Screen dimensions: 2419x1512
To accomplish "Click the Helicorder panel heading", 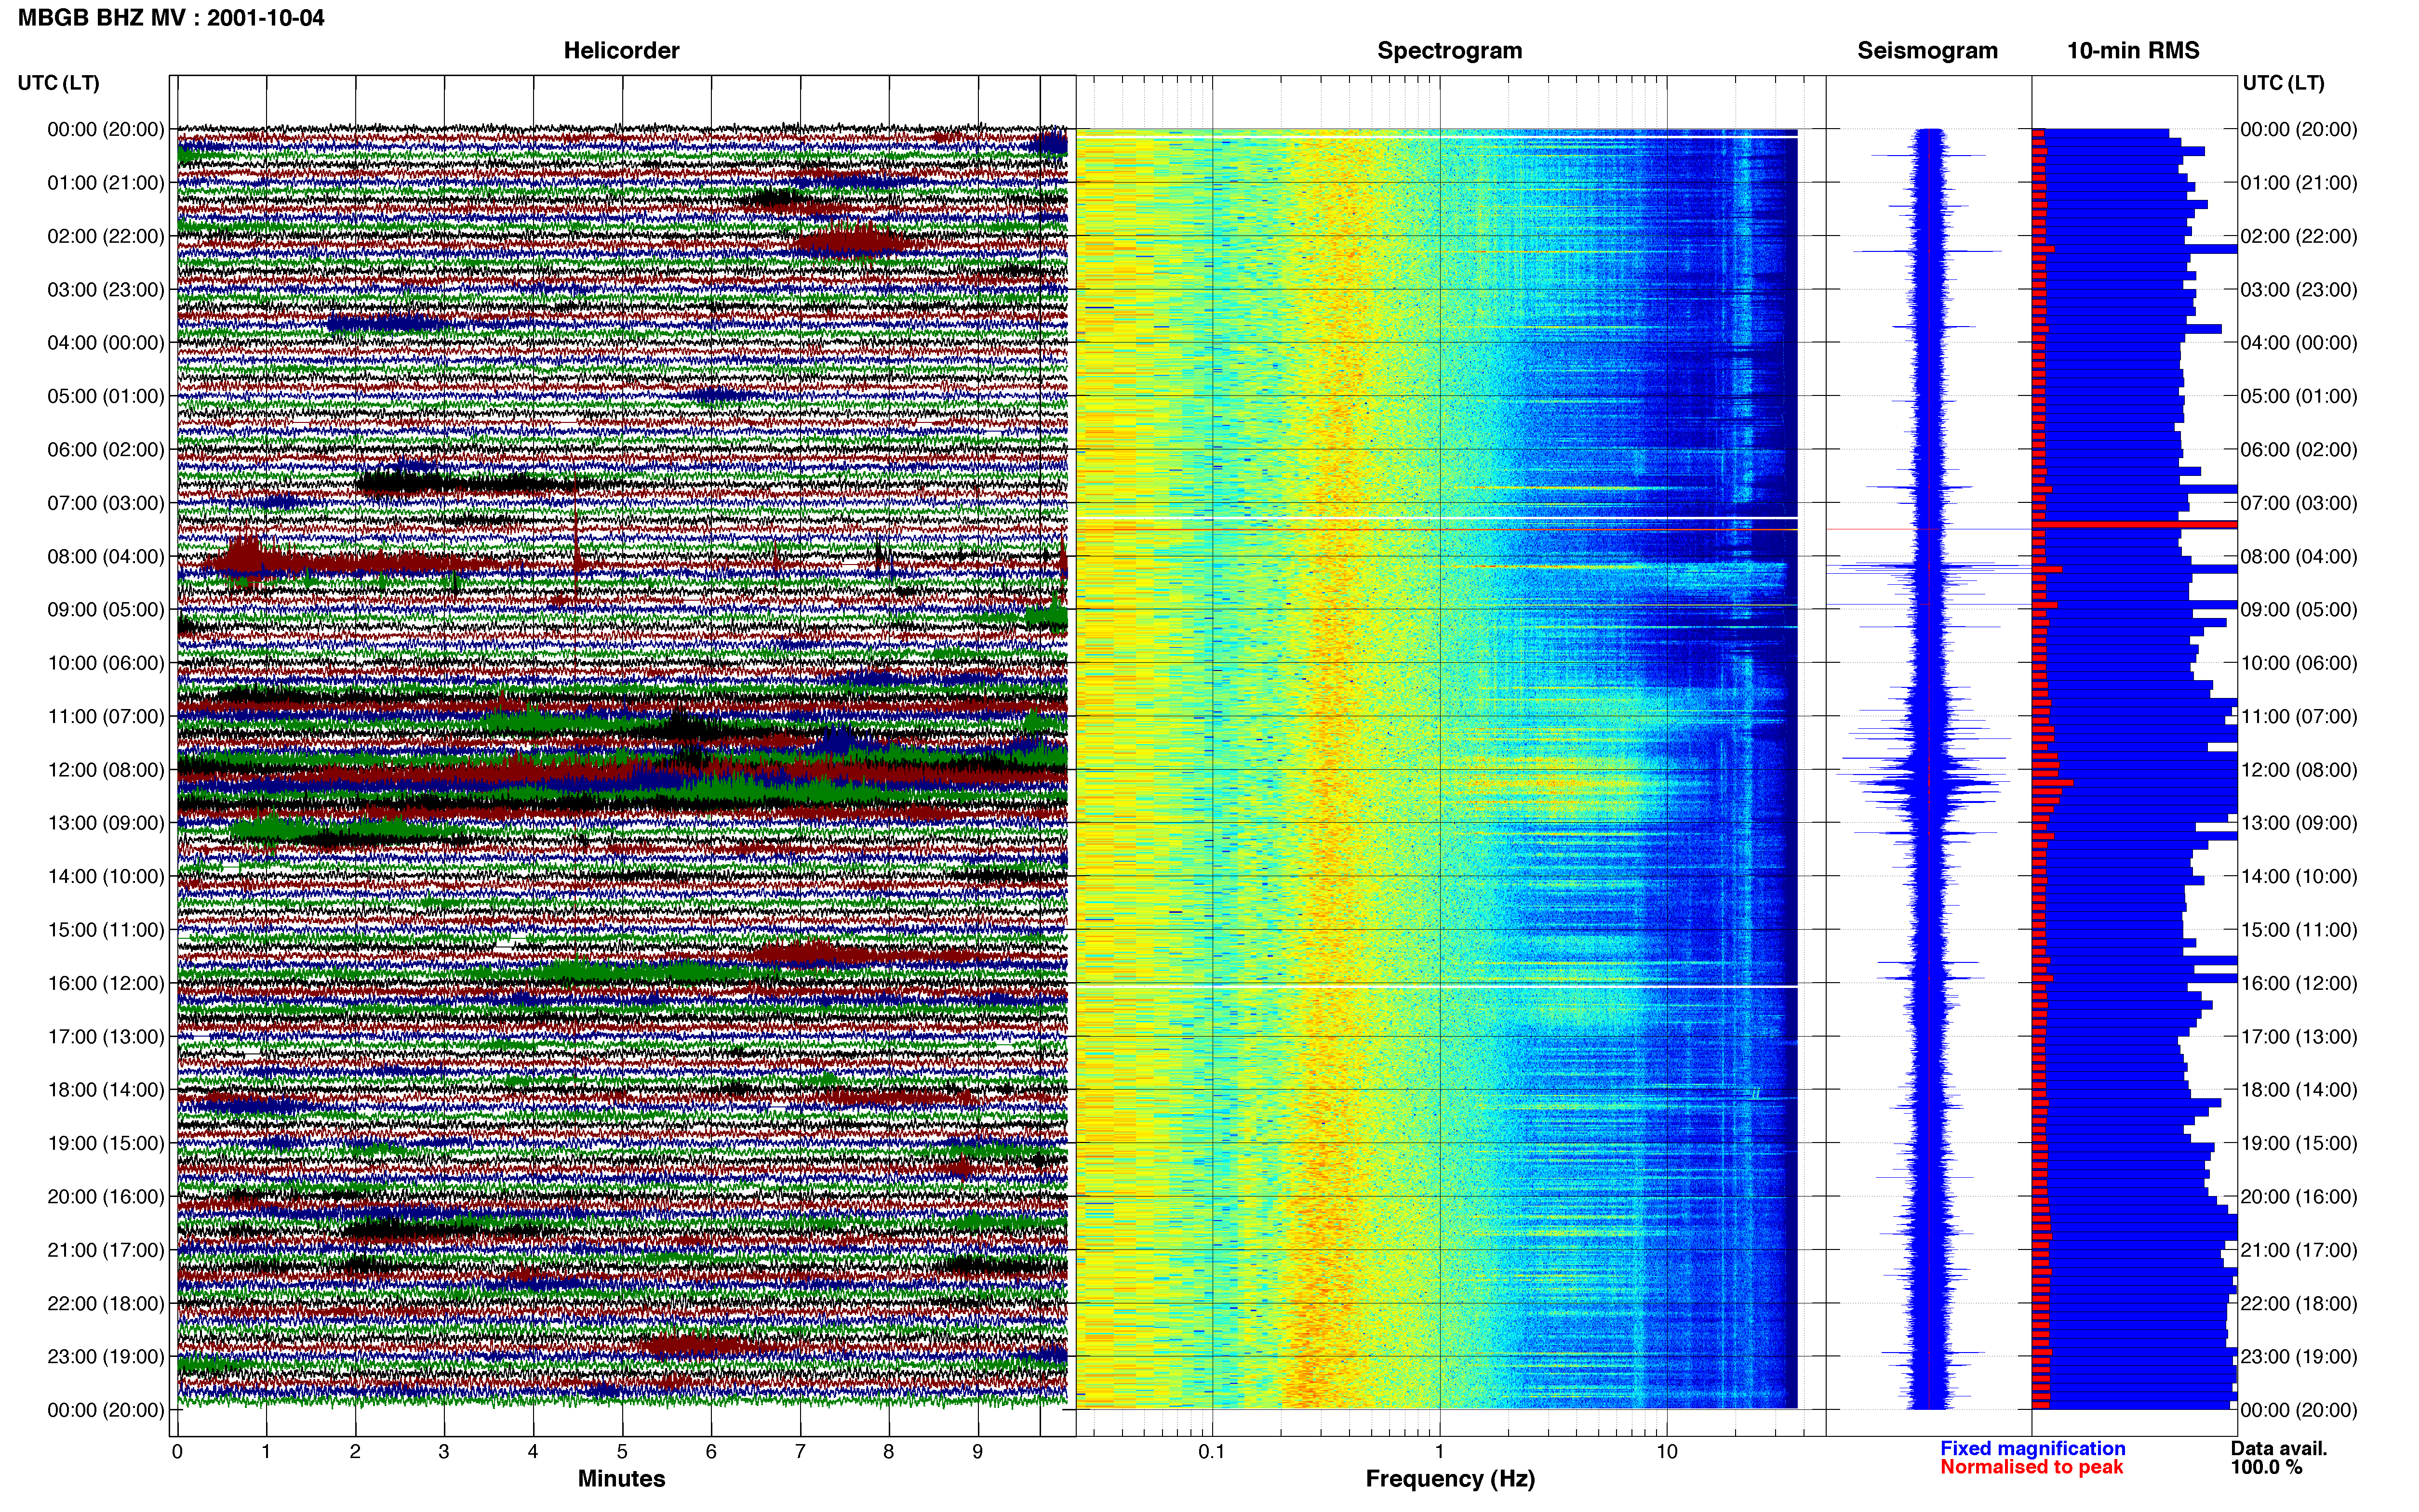I will tap(621, 50).
